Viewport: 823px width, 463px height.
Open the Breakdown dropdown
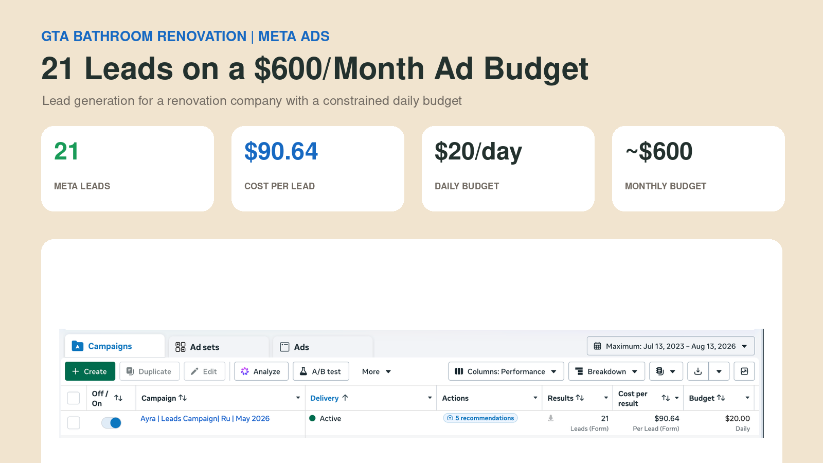point(606,371)
